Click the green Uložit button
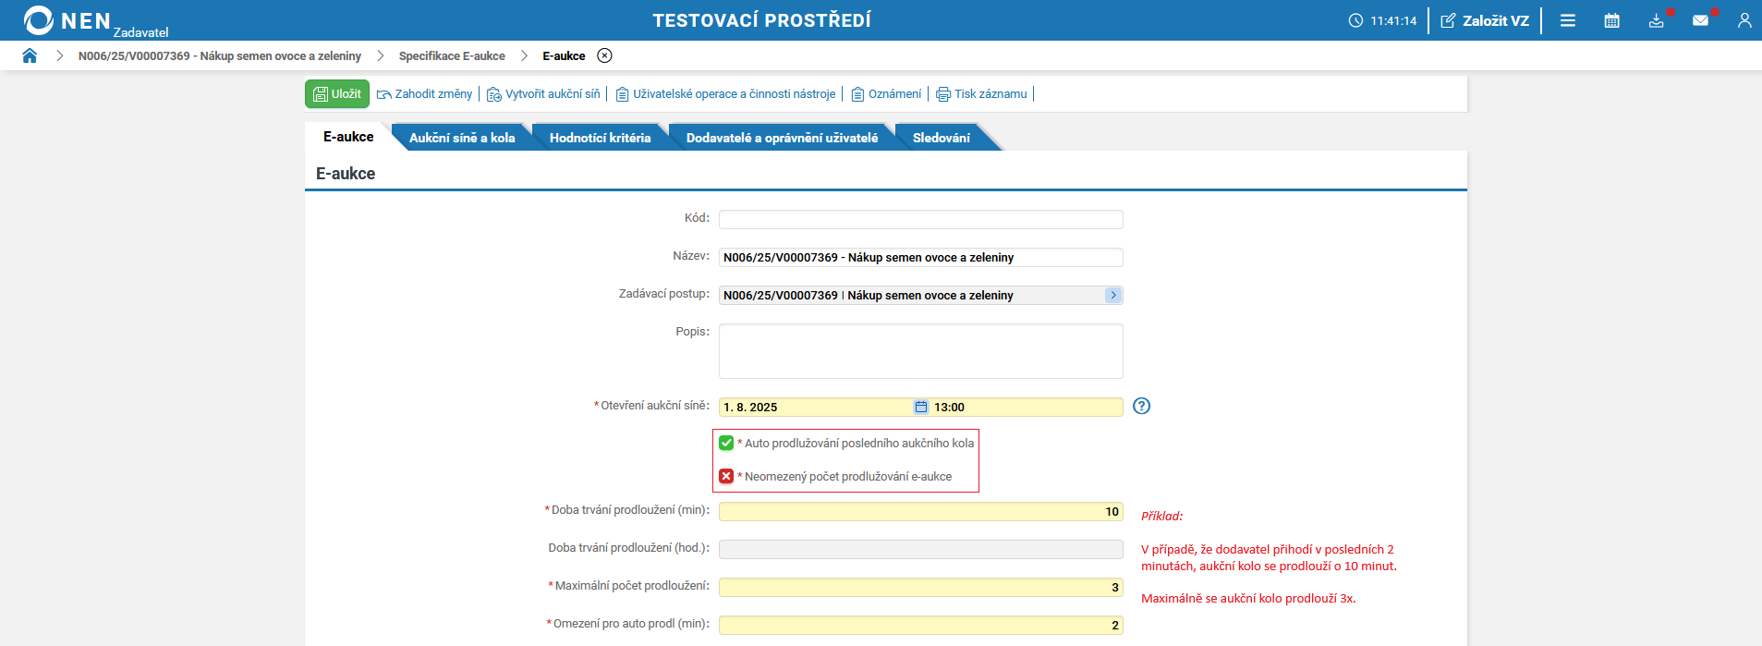The width and height of the screenshot is (1762, 646). click(337, 93)
